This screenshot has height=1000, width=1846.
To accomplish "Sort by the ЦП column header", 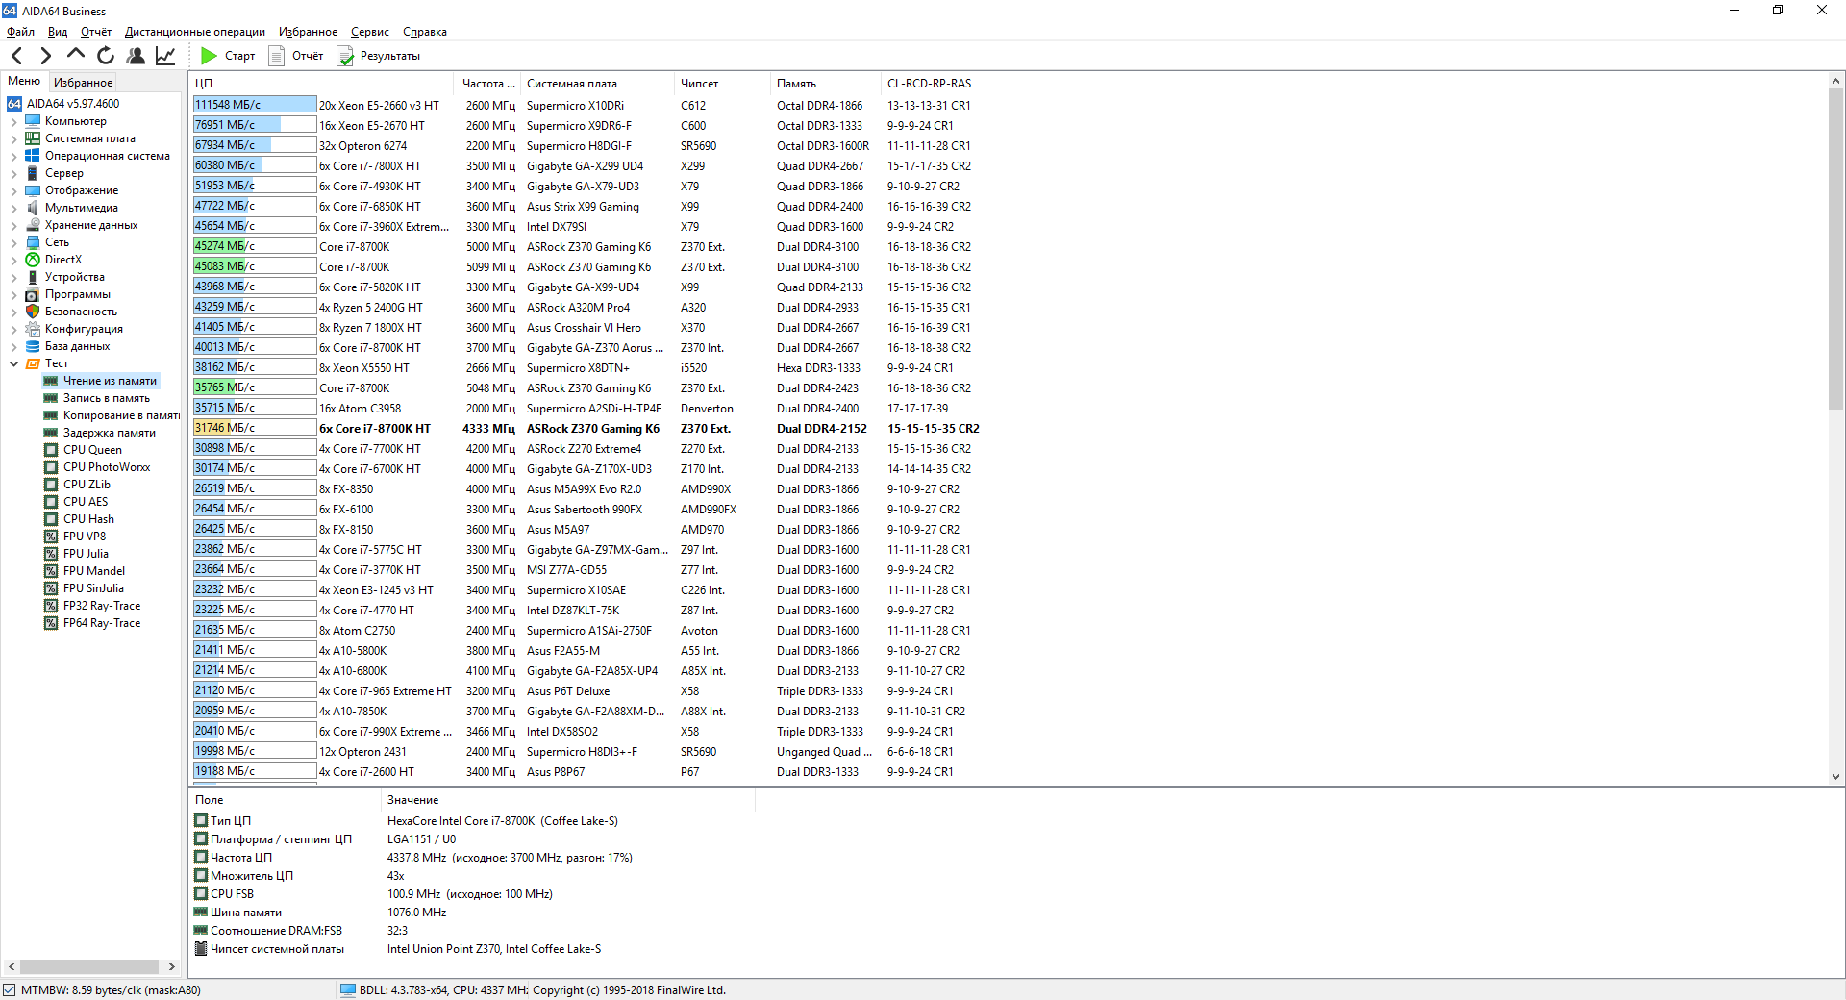I will [323, 84].
